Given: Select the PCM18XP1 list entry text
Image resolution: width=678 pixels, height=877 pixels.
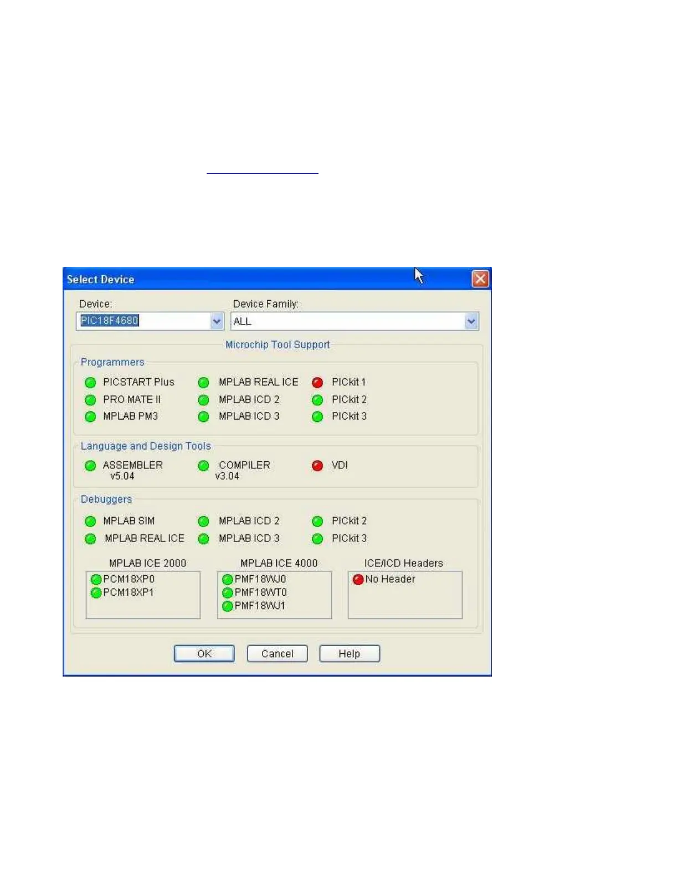Looking at the screenshot, I should (129, 592).
